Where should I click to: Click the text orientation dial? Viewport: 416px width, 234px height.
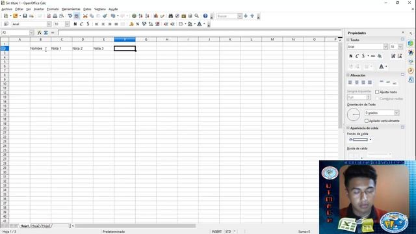pos(354,114)
